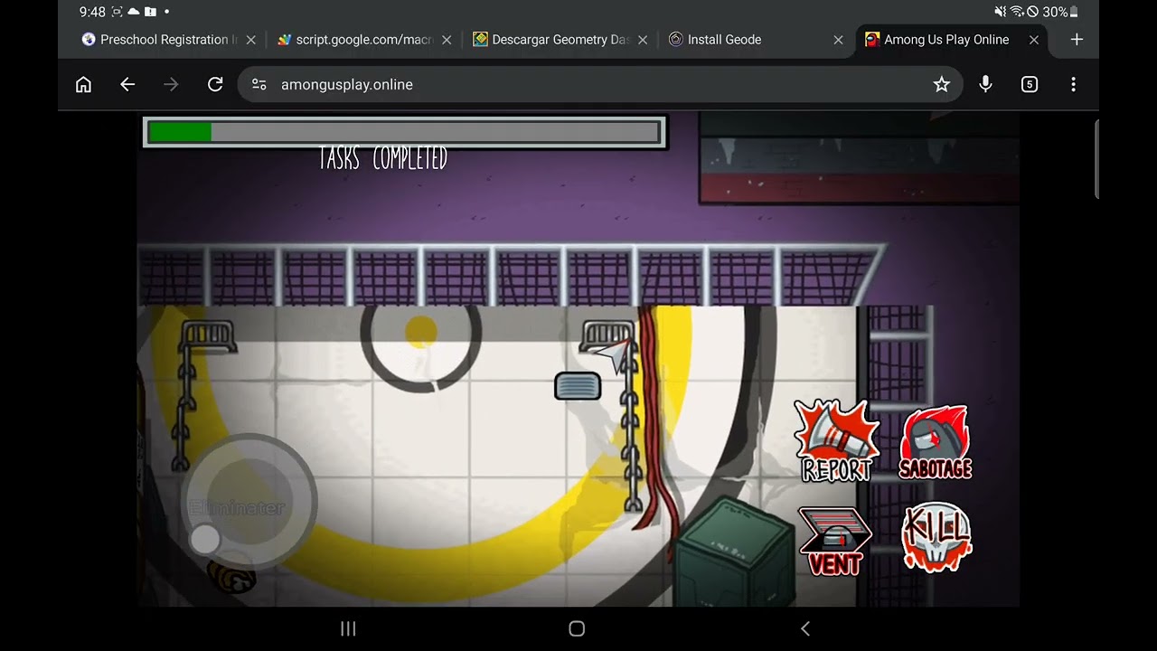Tap the Report megaphone button
1157x651 pixels.
click(836, 440)
